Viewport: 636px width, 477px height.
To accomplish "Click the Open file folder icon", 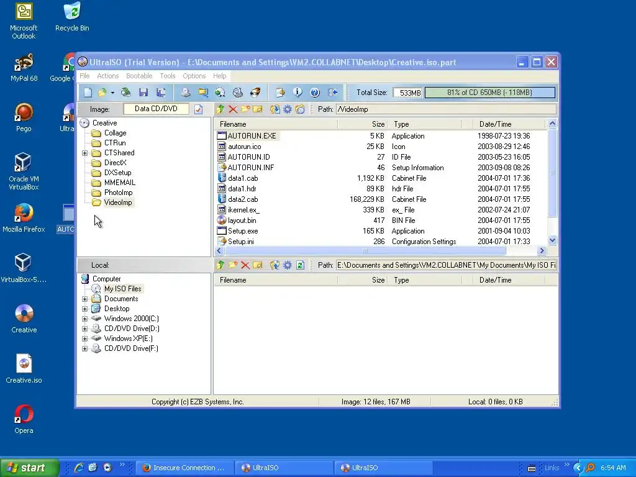I will (102, 93).
